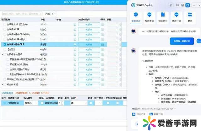The width and height of the screenshot is (201, 131).
Task: Uncheck the 血常规+超敏CRP checkbox
Action: click(x=4, y=45)
